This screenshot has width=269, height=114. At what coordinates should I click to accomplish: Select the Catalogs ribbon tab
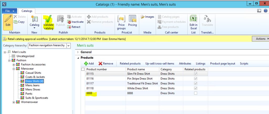pyautogui.click(x=27, y=11)
